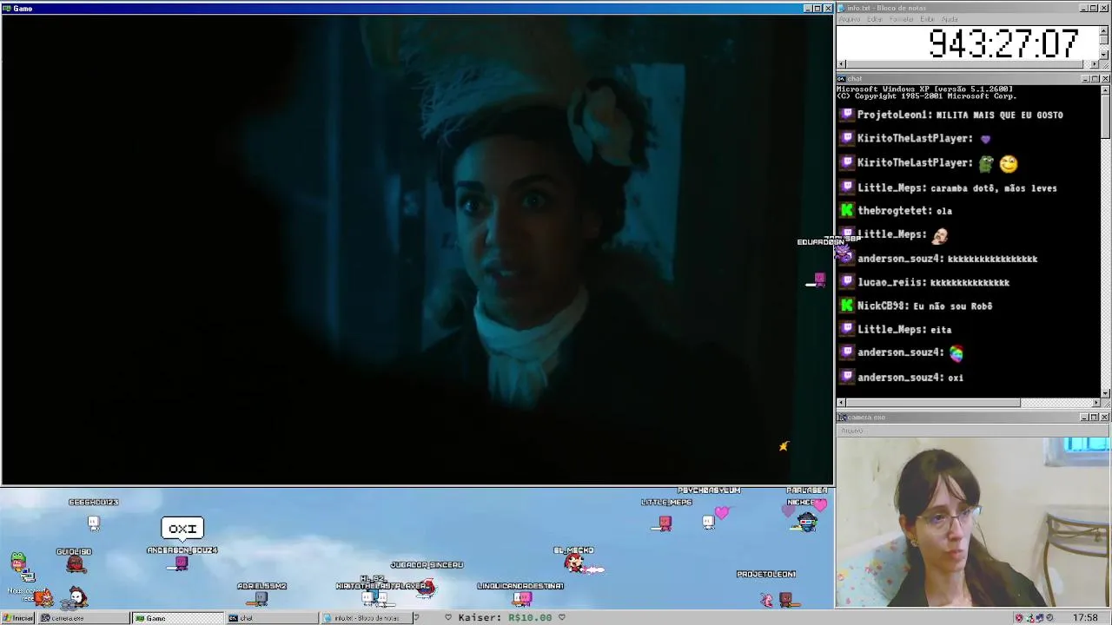Click Notepad horizontal scrollbar left arrow
Viewport: 1112px width, 625px height.
(x=841, y=64)
